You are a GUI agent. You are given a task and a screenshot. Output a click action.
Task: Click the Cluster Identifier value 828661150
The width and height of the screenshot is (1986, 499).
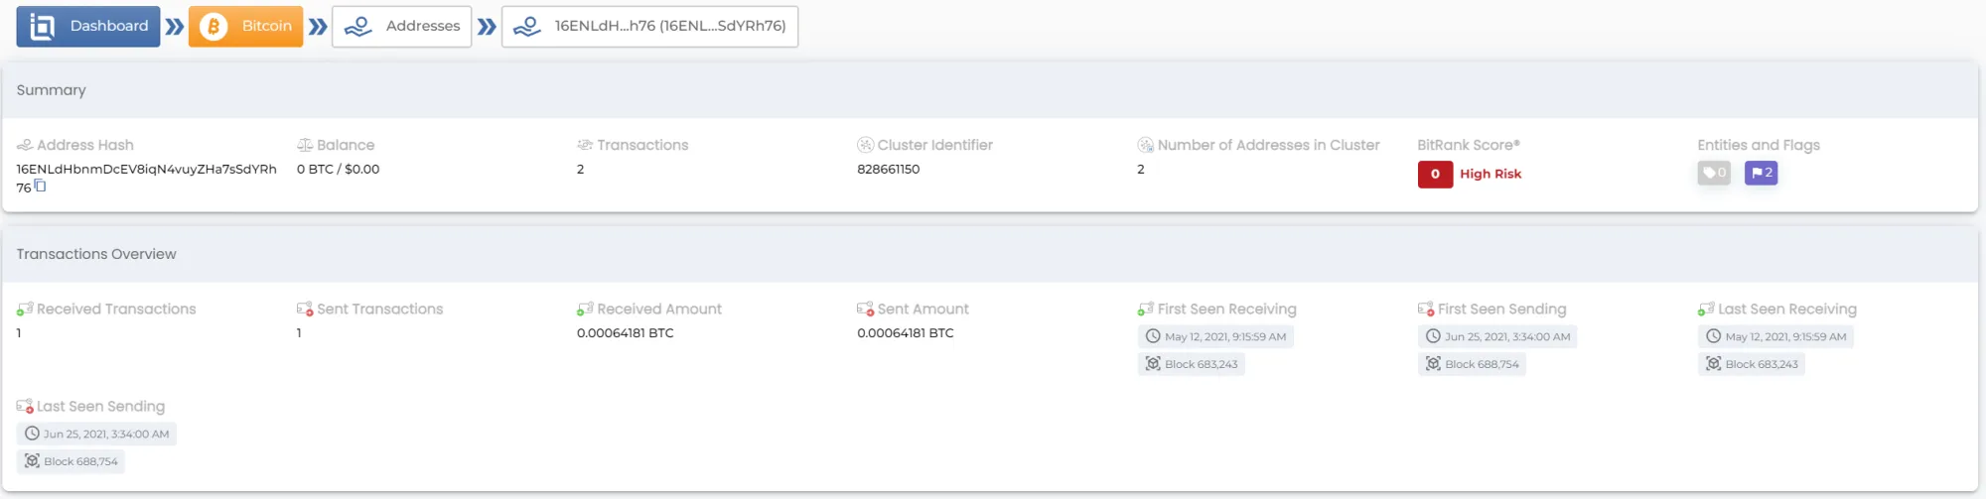tap(888, 169)
